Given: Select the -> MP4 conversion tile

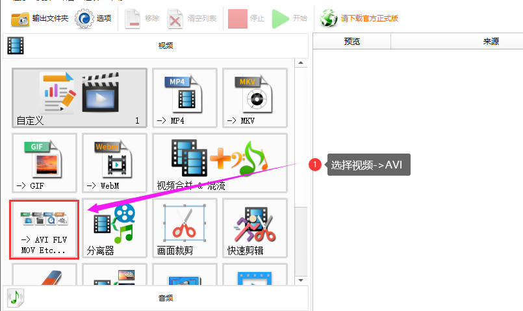Looking at the screenshot, I should (185, 98).
